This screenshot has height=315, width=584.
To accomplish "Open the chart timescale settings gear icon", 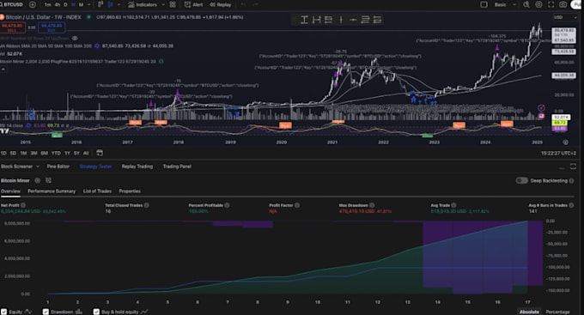I will click(x=565, y=142).
